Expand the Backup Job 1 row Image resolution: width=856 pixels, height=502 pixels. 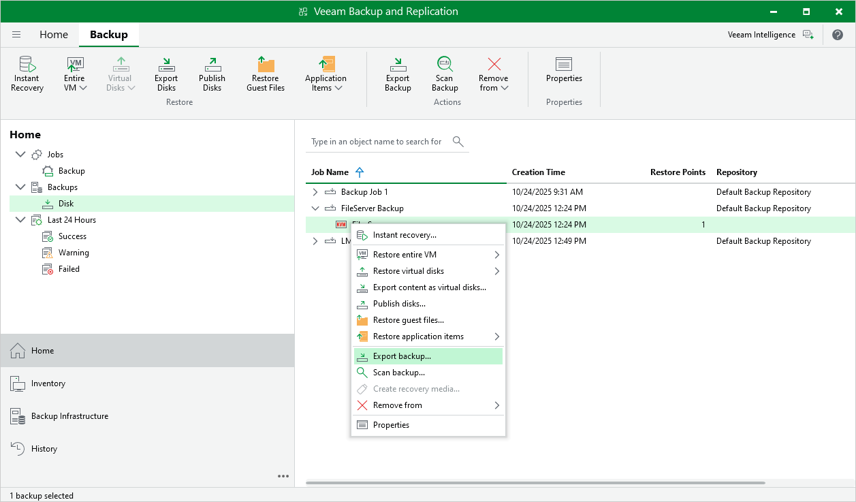pyautogui.click(x=315, y=192)
